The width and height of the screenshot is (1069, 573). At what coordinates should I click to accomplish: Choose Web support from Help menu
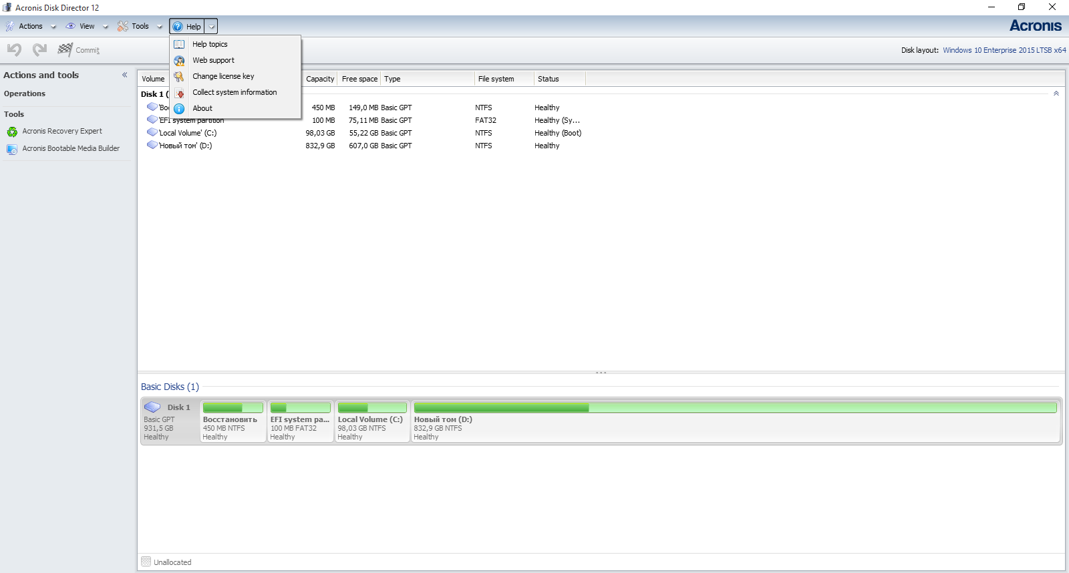tap(235, 60)
